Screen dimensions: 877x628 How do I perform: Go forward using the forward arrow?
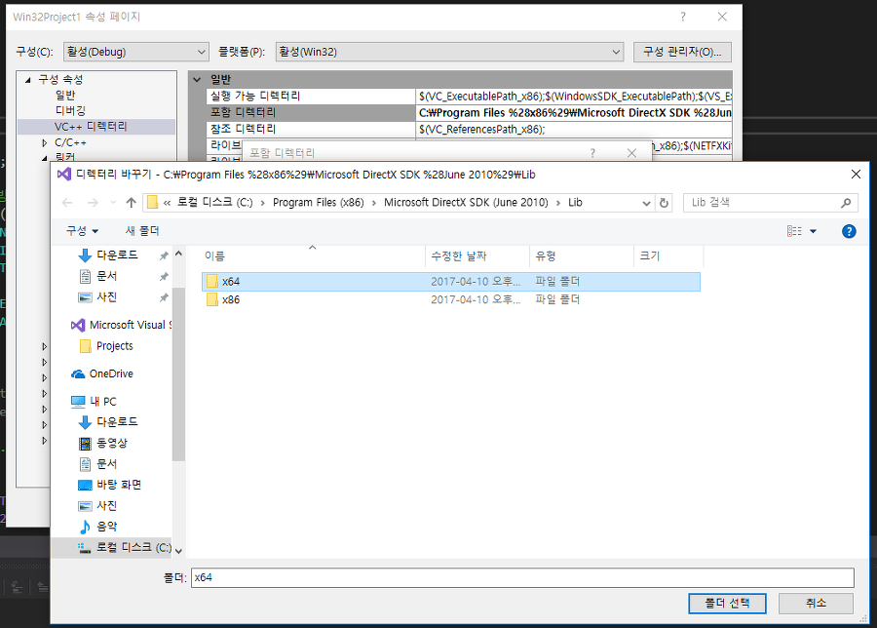(x=93, y=203)
